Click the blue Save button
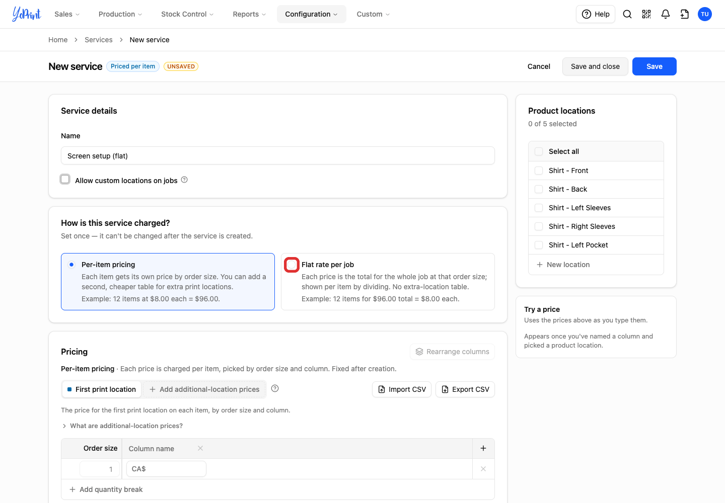 pos(655,66)
